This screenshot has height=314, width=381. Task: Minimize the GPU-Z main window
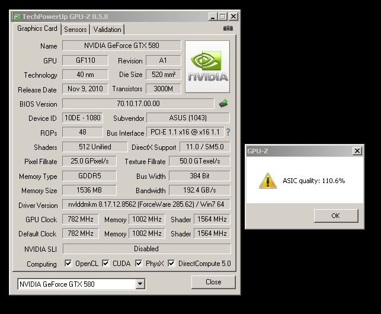pyautogui.click(x=213, y=17)
